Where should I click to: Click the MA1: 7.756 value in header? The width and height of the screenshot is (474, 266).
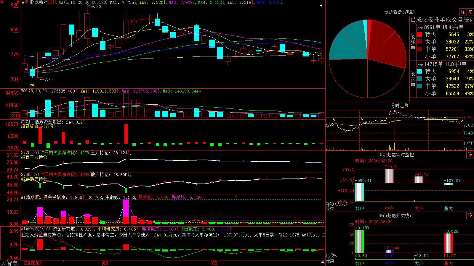[123, 2]
